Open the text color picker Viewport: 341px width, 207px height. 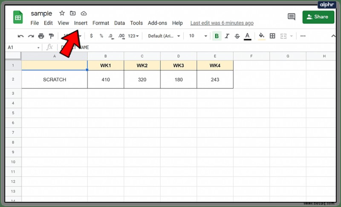click(247, 36)
